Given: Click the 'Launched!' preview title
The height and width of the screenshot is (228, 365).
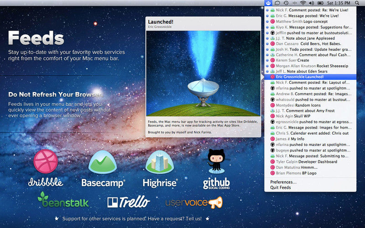Looking at the screenshot, I should pos(161,22).
